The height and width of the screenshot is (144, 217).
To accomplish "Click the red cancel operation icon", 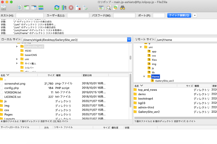I will 71,8.
